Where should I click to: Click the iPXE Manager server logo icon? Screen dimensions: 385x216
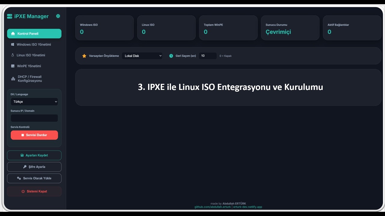[x=10, y=16]
